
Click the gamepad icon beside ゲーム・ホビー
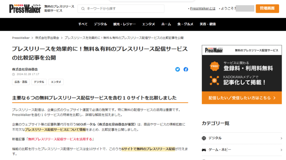(204, 150)
